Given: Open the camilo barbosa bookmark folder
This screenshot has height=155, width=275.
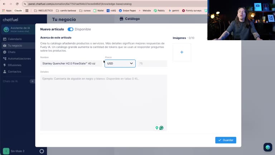Looking at the screenshot, I should click(x=66, y=10).
